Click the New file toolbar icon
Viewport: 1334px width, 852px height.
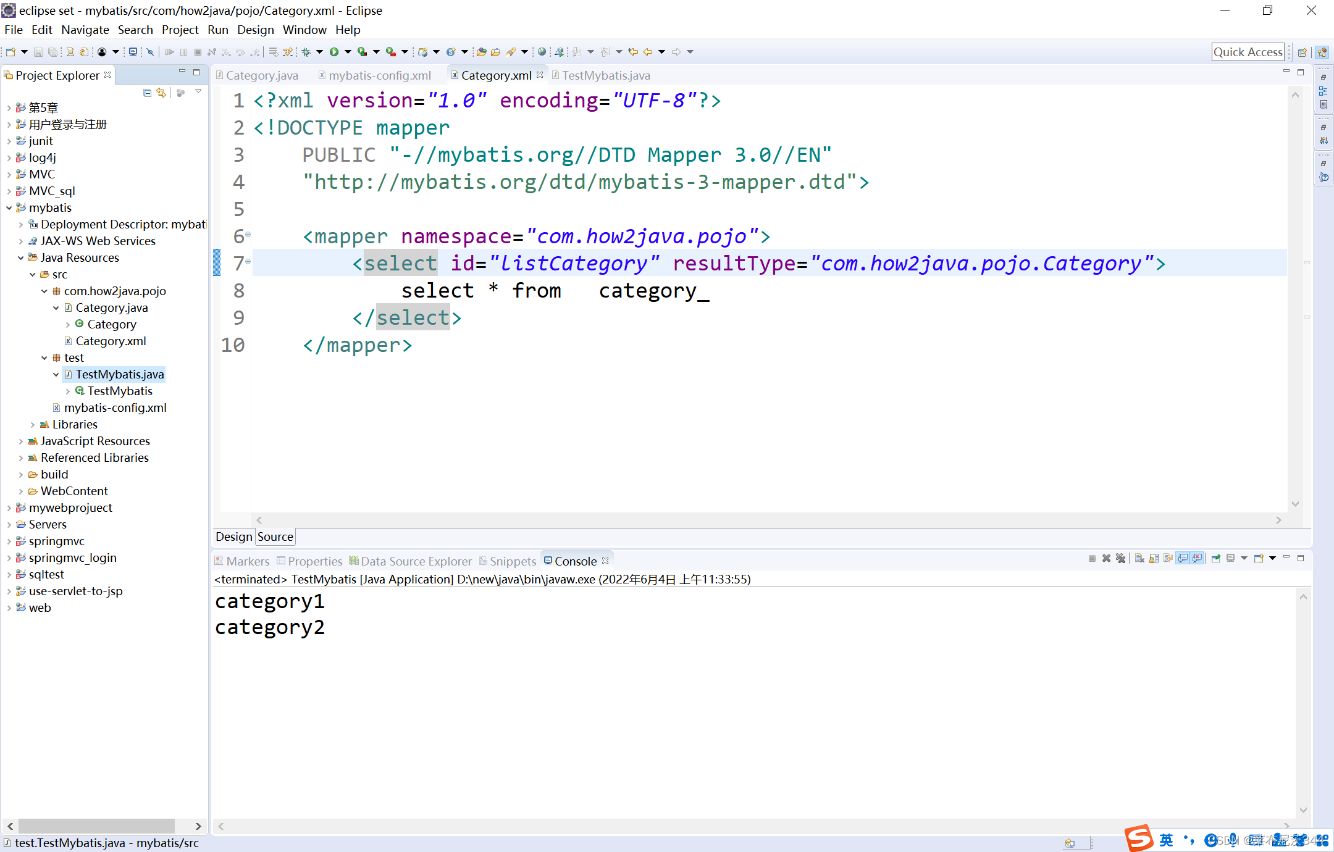(x=10, y=52)
